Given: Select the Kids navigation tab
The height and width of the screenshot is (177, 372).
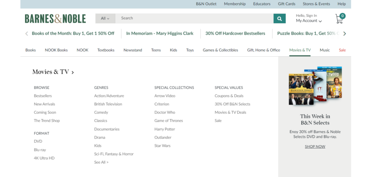Looking at the screenshot, I should (174, 50).
